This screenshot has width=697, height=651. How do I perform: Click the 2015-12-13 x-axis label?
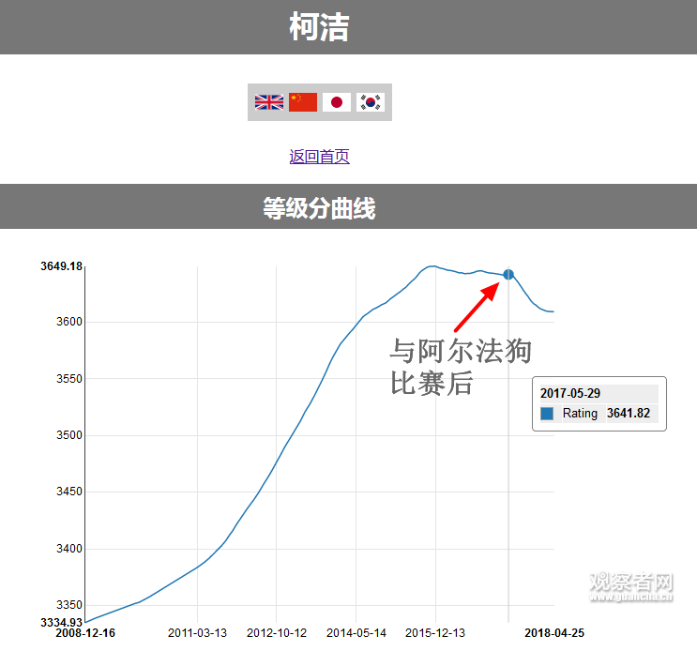point(435,633)
